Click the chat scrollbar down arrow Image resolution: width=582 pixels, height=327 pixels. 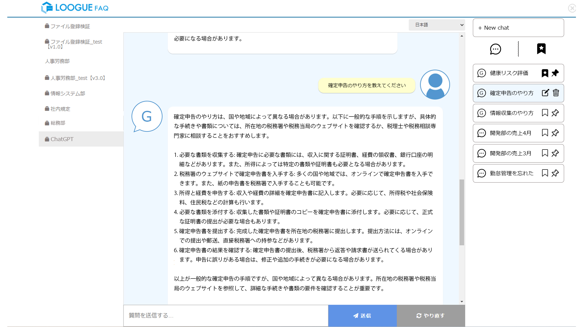[462, 302]
